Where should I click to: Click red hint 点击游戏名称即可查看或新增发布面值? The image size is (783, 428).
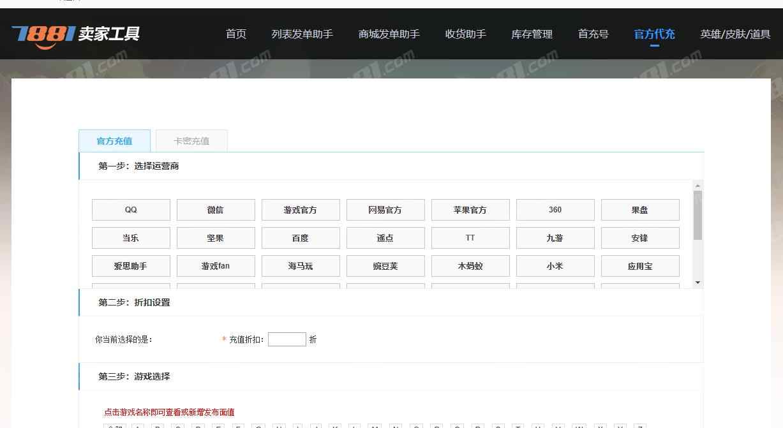[169, 412]
